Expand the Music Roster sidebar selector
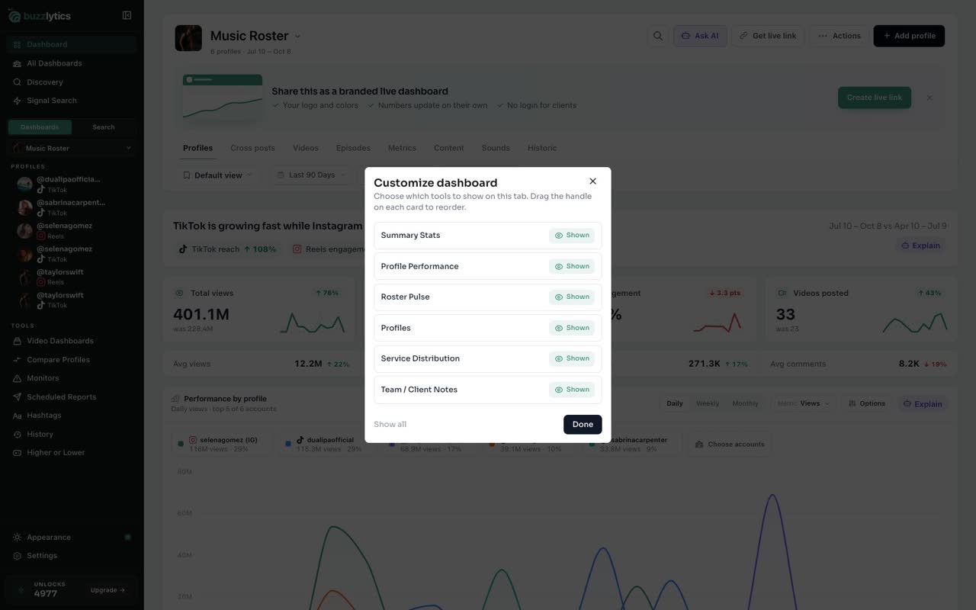This screenshot has height=610, width=976. point(72,148)
